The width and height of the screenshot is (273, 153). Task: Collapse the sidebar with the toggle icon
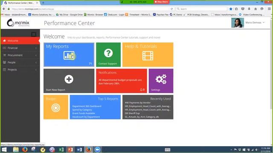(x=34, y=34)
